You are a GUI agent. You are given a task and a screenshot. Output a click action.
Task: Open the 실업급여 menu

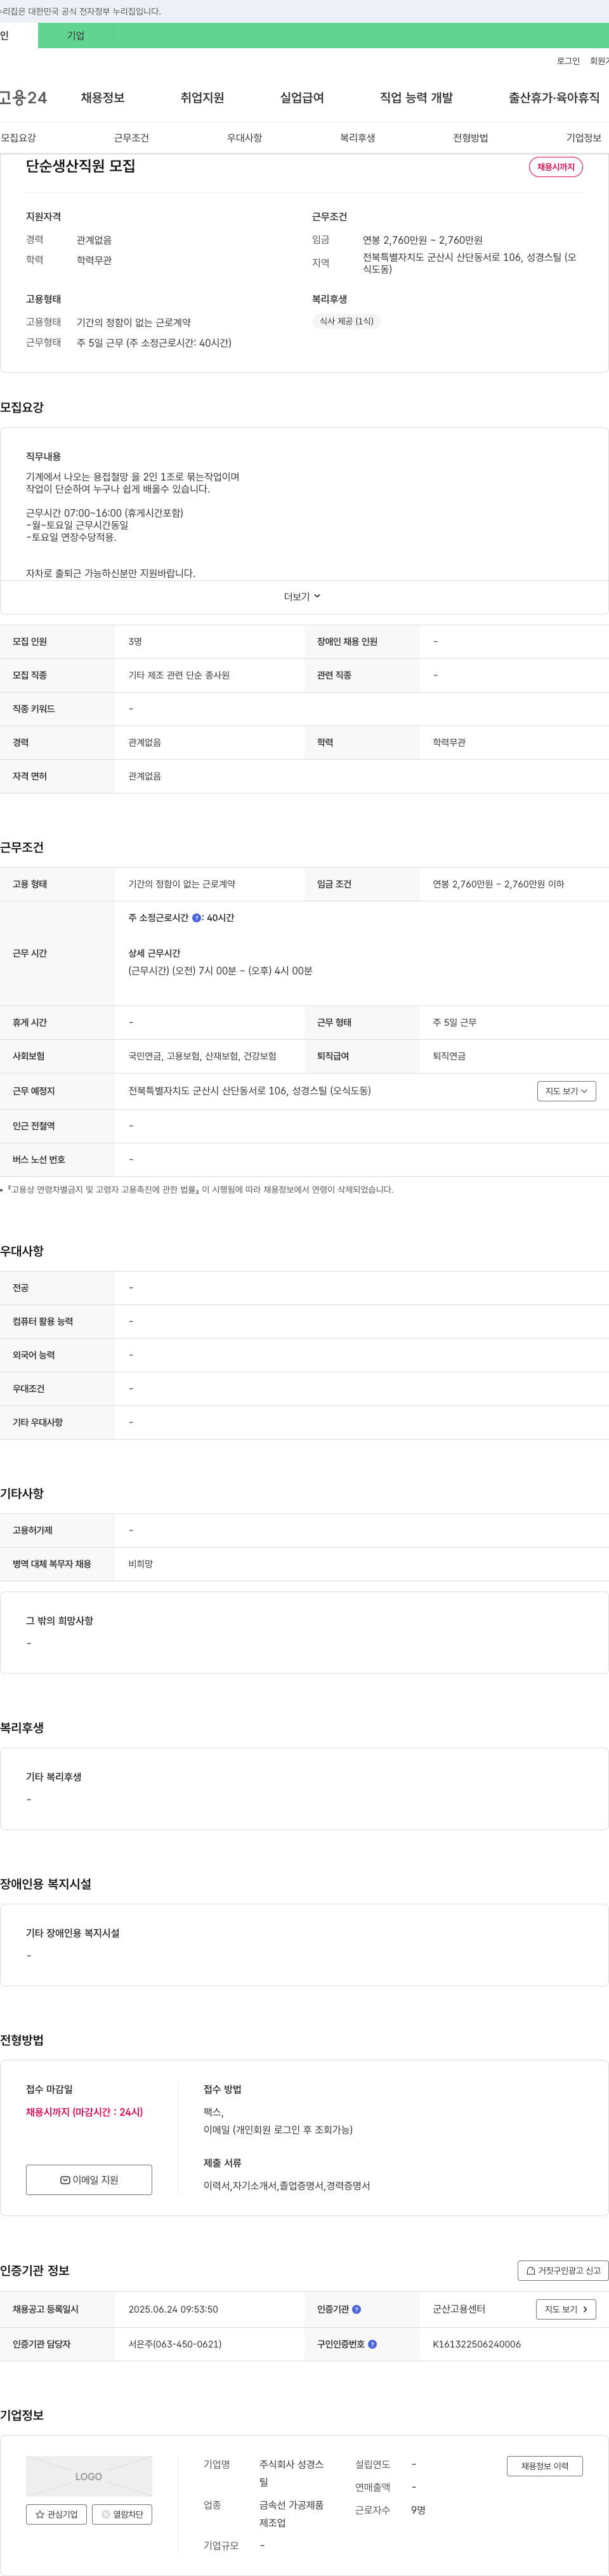(302, 97)
